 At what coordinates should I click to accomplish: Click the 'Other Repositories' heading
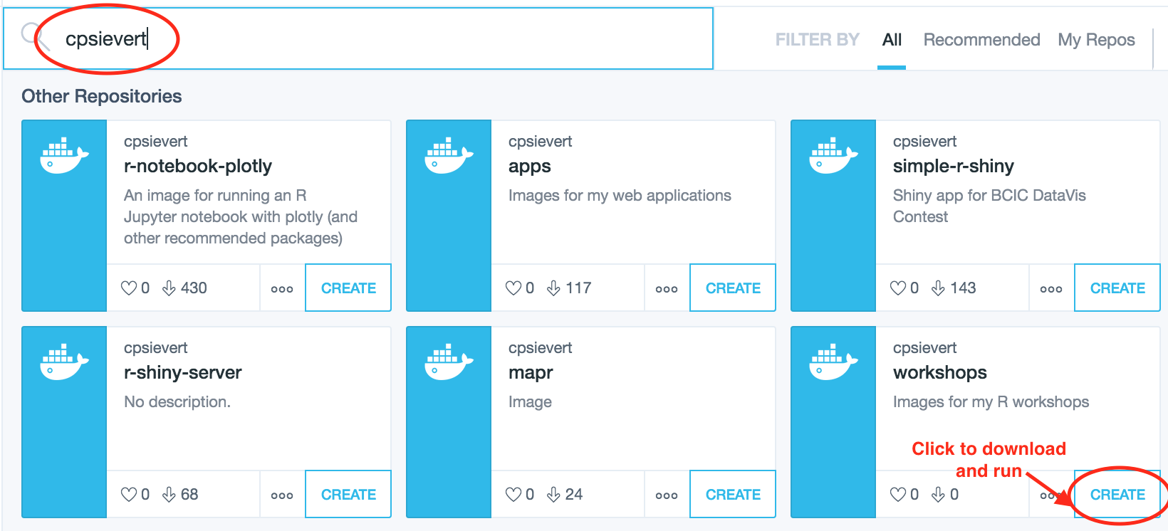[x=102, y=96]
